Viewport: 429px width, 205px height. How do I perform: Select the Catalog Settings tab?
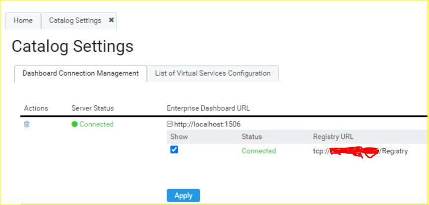(x=75, y=20)
